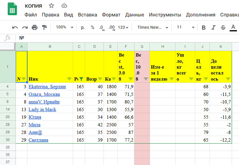This screenshot has width=239, height=165.
Task: Click cell with value -12,2
Action: [221, 140]
